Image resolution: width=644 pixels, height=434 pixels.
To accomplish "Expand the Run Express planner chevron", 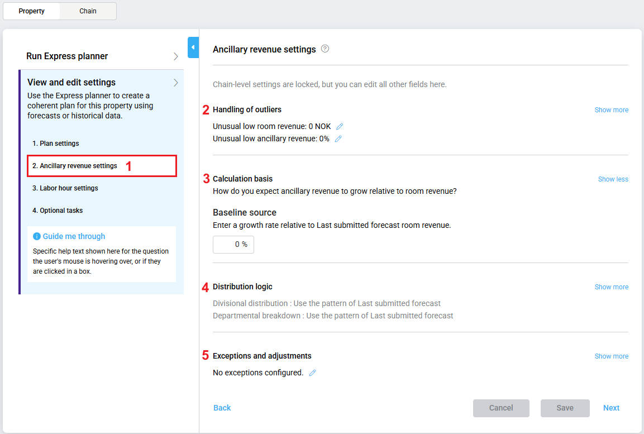I will coord(175,56).
